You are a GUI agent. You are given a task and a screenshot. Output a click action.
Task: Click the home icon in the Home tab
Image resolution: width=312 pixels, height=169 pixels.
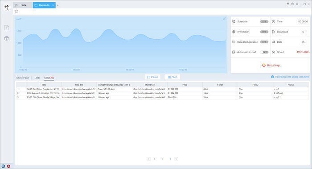tap(16, 5)
